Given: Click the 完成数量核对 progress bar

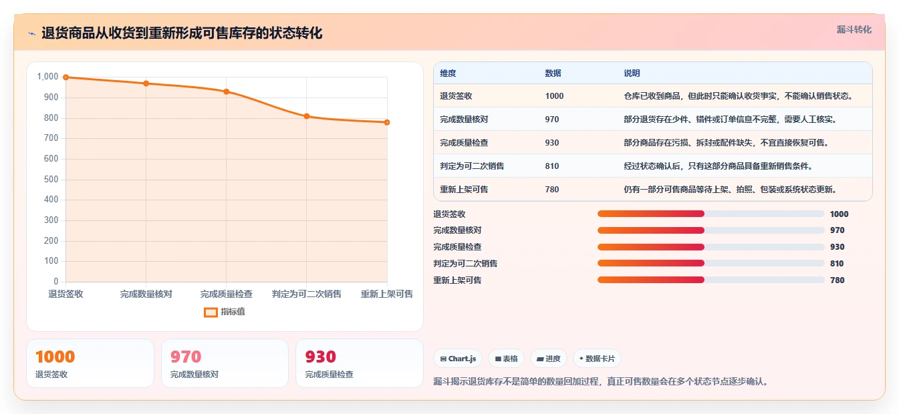Looking at the screenshot, I should (x=711, y=230).
